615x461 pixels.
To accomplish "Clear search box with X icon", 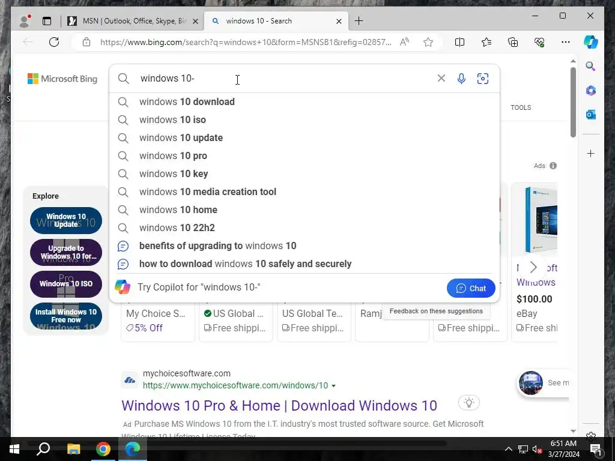I will (x=441, y=79).
